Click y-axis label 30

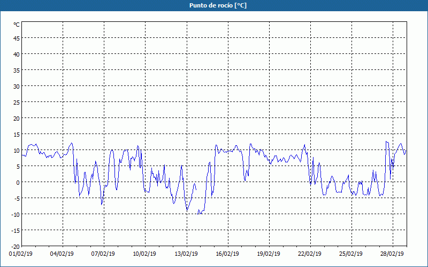pos(17,87)
